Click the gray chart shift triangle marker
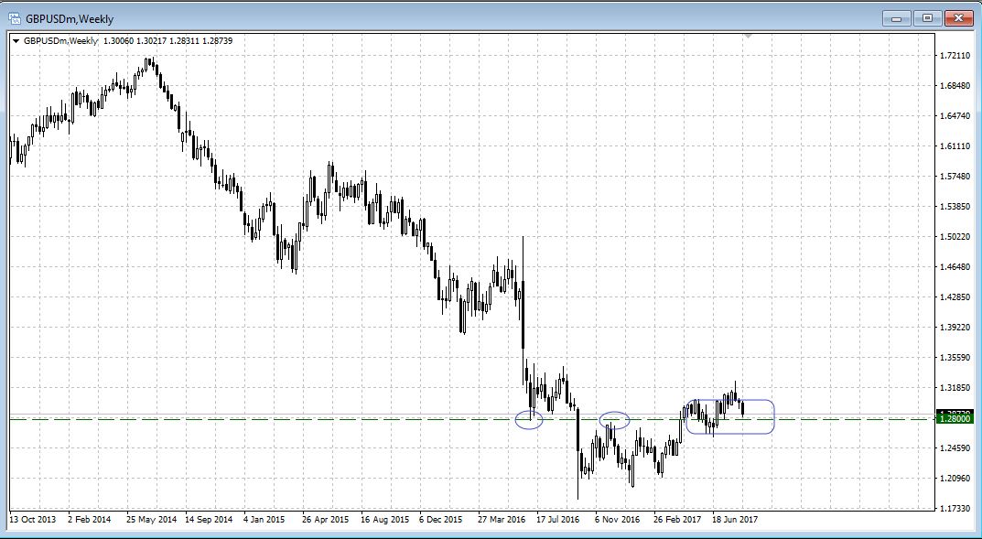This screenshot has height=539, width=982. [748, 36]
